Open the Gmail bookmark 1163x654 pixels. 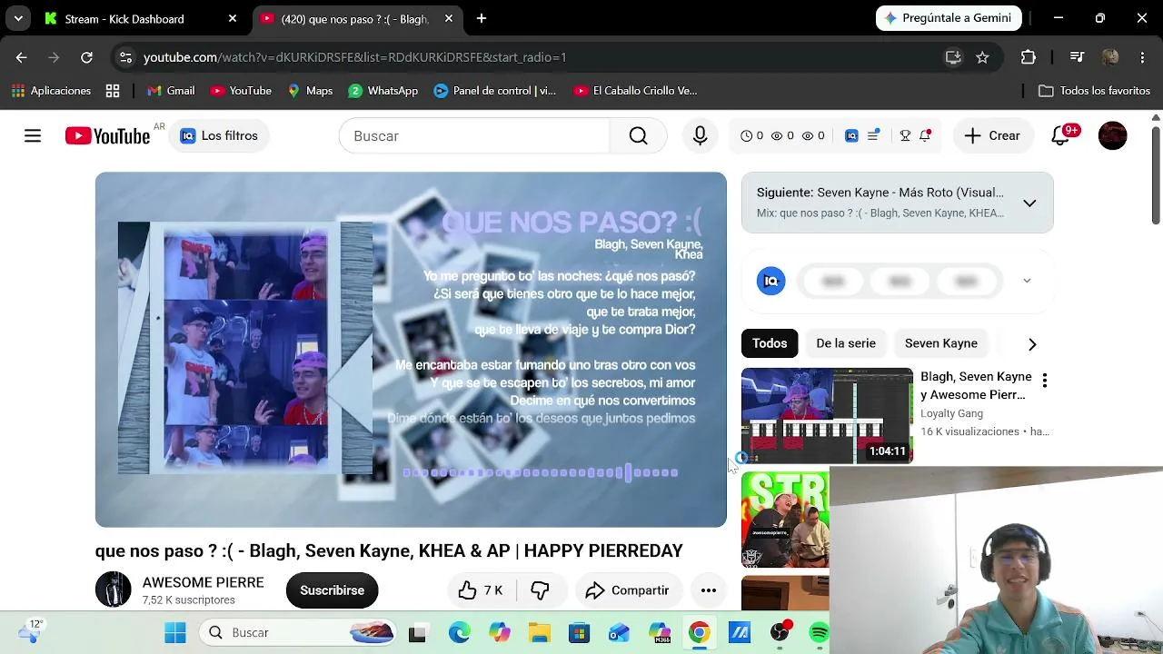(171, 91)
